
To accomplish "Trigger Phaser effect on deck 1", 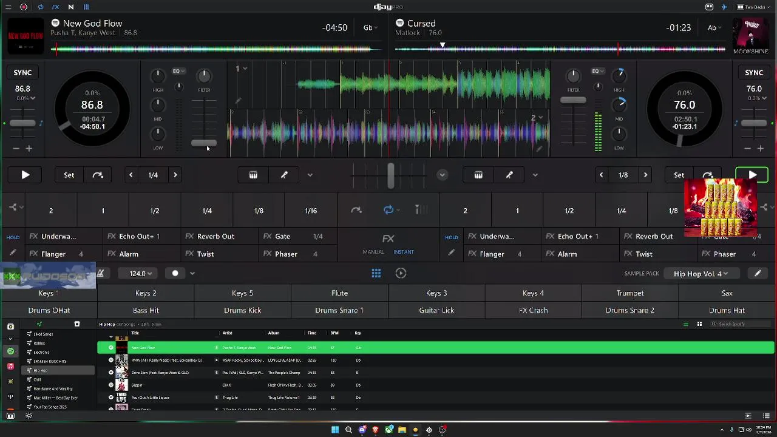I will 297,254.
